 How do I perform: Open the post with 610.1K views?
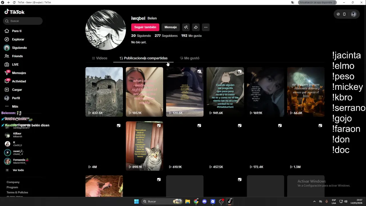(x=185, y=146)
